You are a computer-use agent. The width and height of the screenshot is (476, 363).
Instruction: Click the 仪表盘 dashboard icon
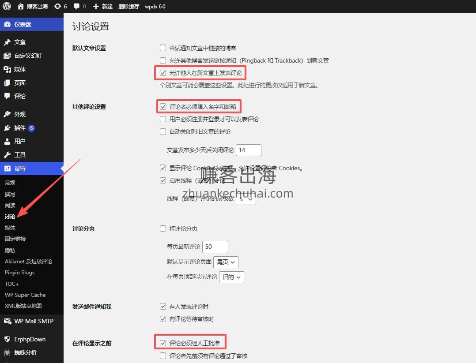click(x=7, y=24)
